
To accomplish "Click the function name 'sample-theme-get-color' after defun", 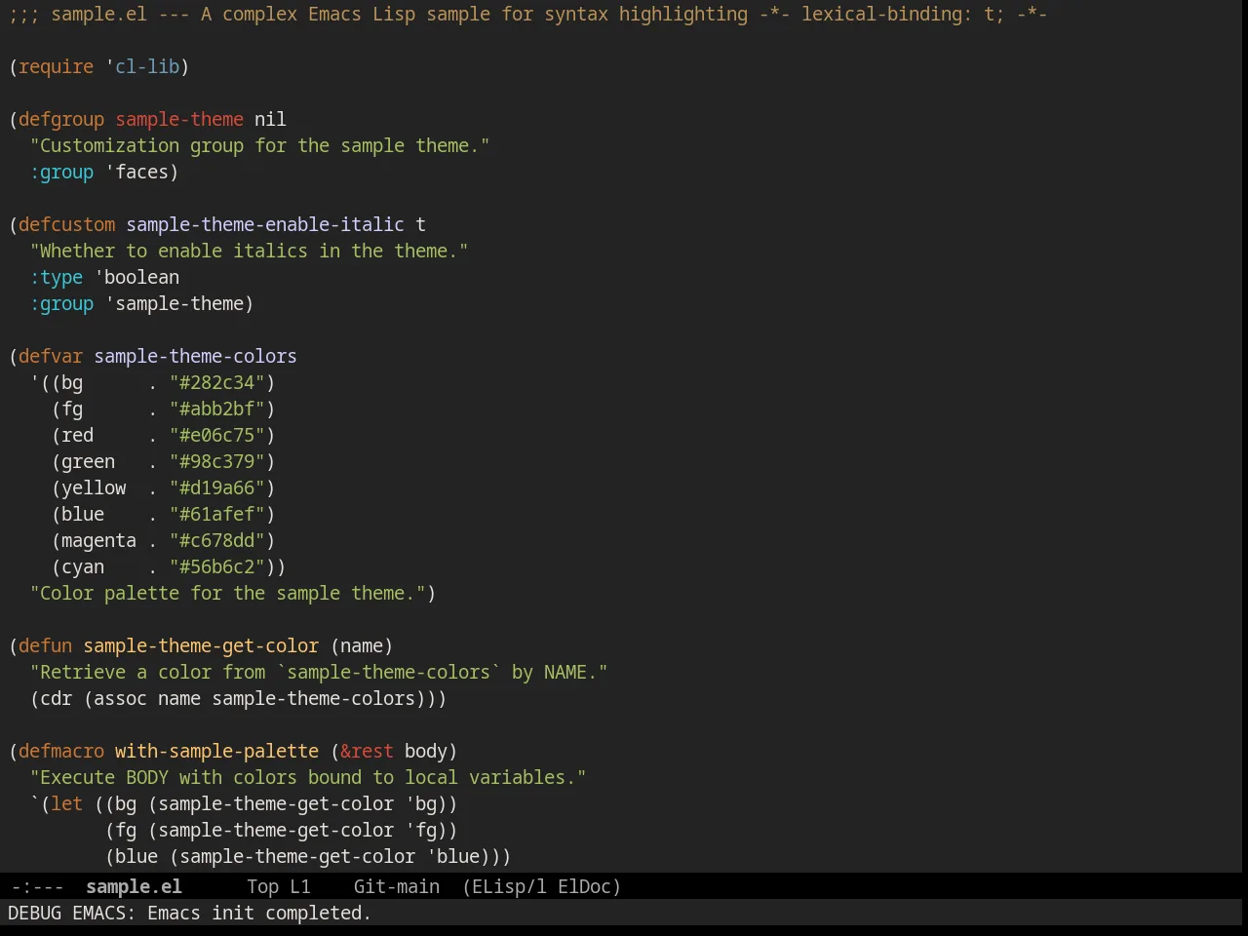I will point(201,645).
